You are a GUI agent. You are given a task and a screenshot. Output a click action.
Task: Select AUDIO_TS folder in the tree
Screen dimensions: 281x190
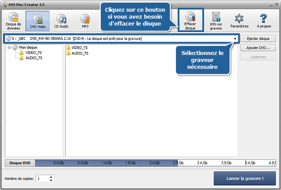(x=34, y=58)
